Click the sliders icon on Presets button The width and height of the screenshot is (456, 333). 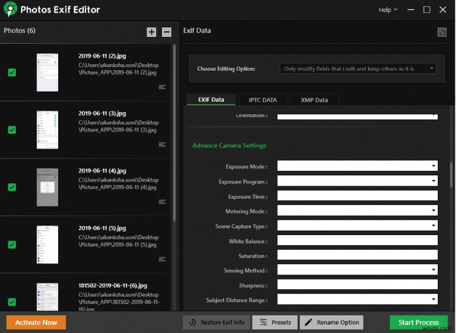[265, 322]
